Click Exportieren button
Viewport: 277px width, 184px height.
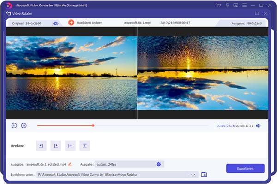(245, 168)
